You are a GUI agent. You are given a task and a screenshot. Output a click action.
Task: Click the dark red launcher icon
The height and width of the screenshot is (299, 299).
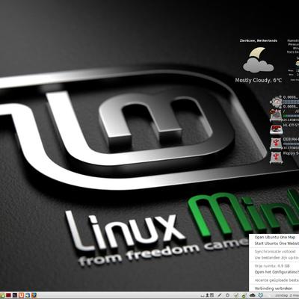tap(8, 295)
